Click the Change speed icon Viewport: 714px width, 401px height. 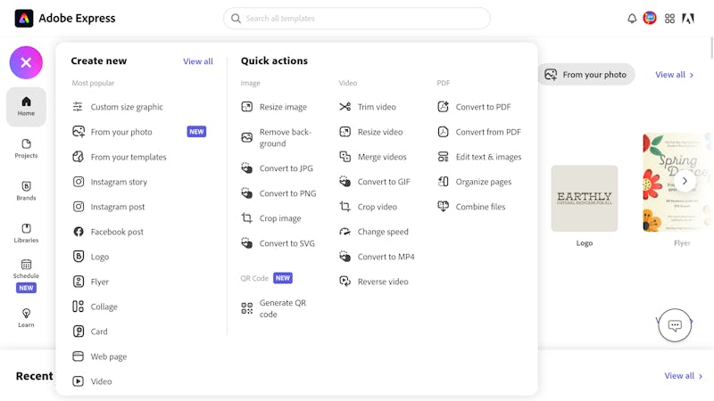[x=345, y=232]
